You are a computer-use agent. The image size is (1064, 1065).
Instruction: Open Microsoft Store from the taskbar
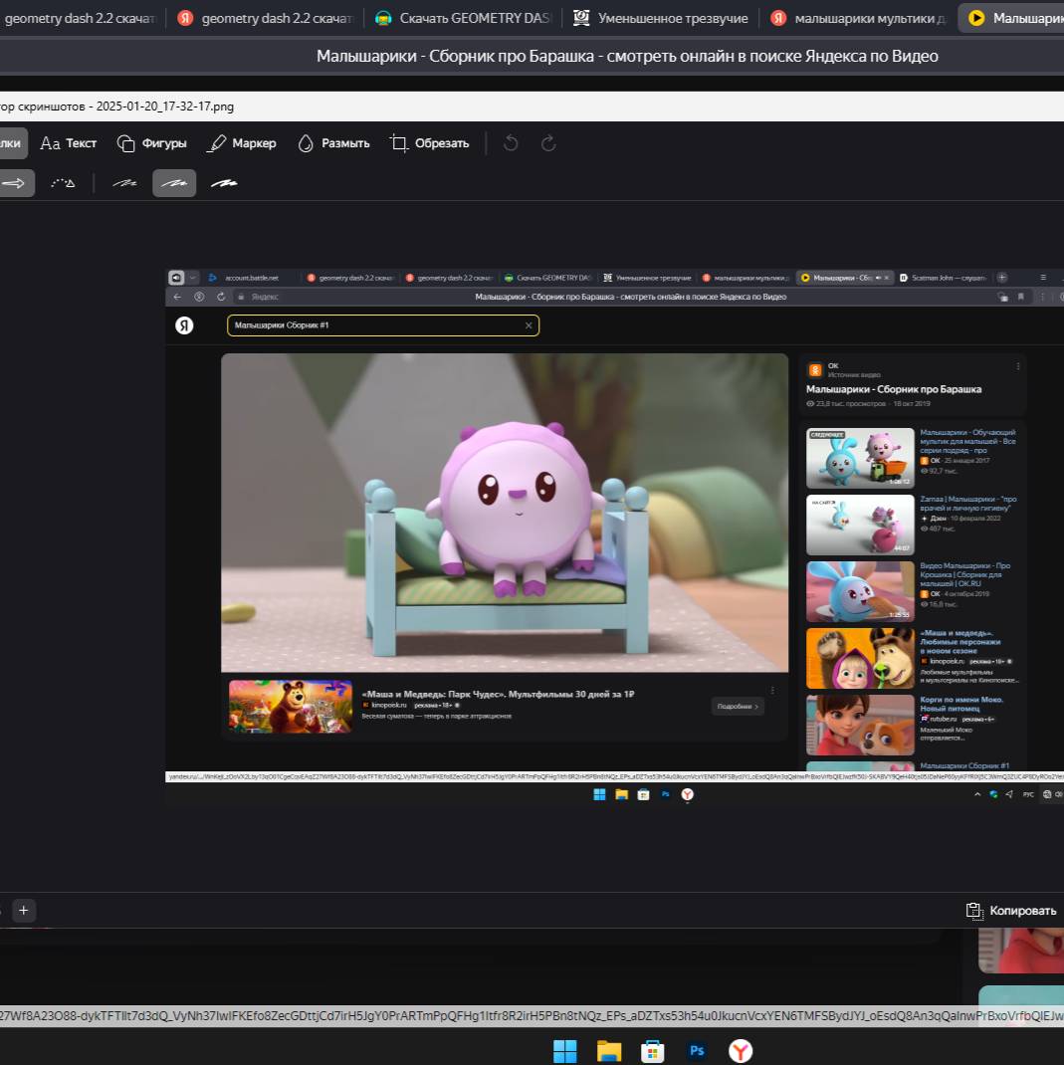pos(652,1051)
